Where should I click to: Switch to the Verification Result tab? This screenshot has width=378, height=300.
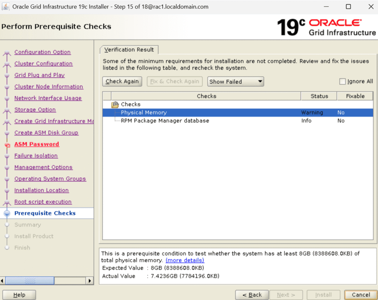pos(129,50)
